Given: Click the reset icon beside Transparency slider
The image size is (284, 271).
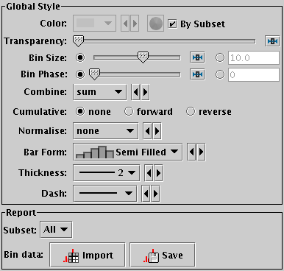Looking at the screenshot, I should [x=272, y=41].
